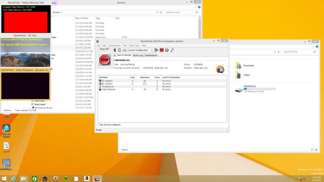Launch Internet Explorer from the taskbar
The image size is (324, 182).
[14, 178]
